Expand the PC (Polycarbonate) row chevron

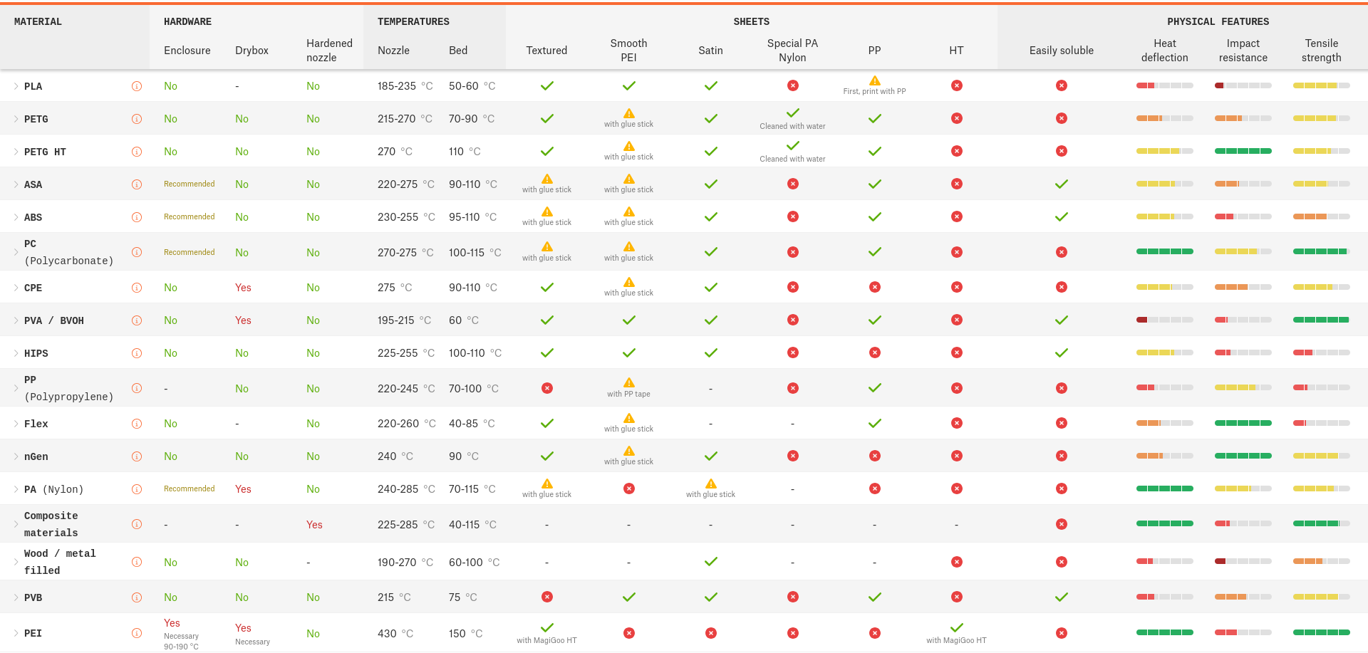[16, 252]
